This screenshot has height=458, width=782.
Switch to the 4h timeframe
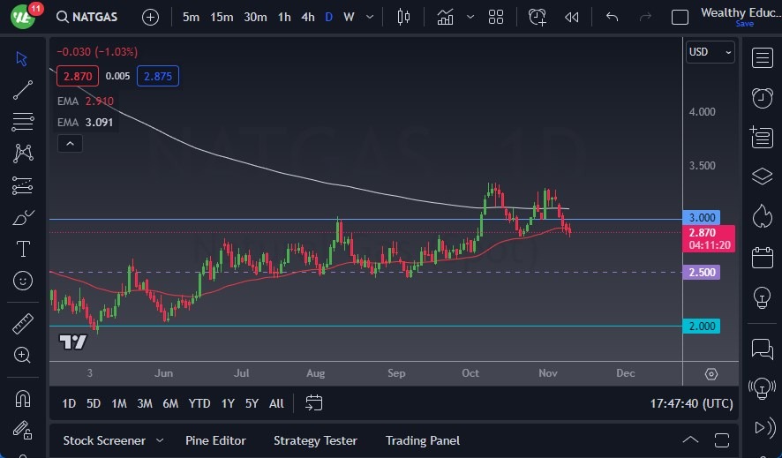[307, 17]
